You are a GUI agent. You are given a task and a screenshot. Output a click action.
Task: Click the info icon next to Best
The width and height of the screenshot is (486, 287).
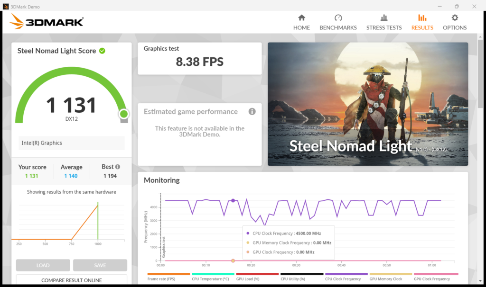pos(118,167)
